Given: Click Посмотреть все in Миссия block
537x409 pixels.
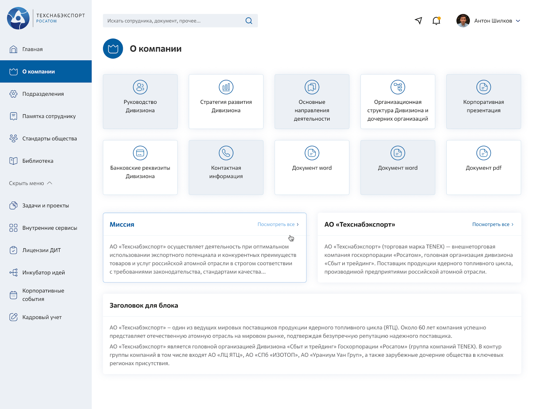Looking at the screenshot, I should coord(278,224).
